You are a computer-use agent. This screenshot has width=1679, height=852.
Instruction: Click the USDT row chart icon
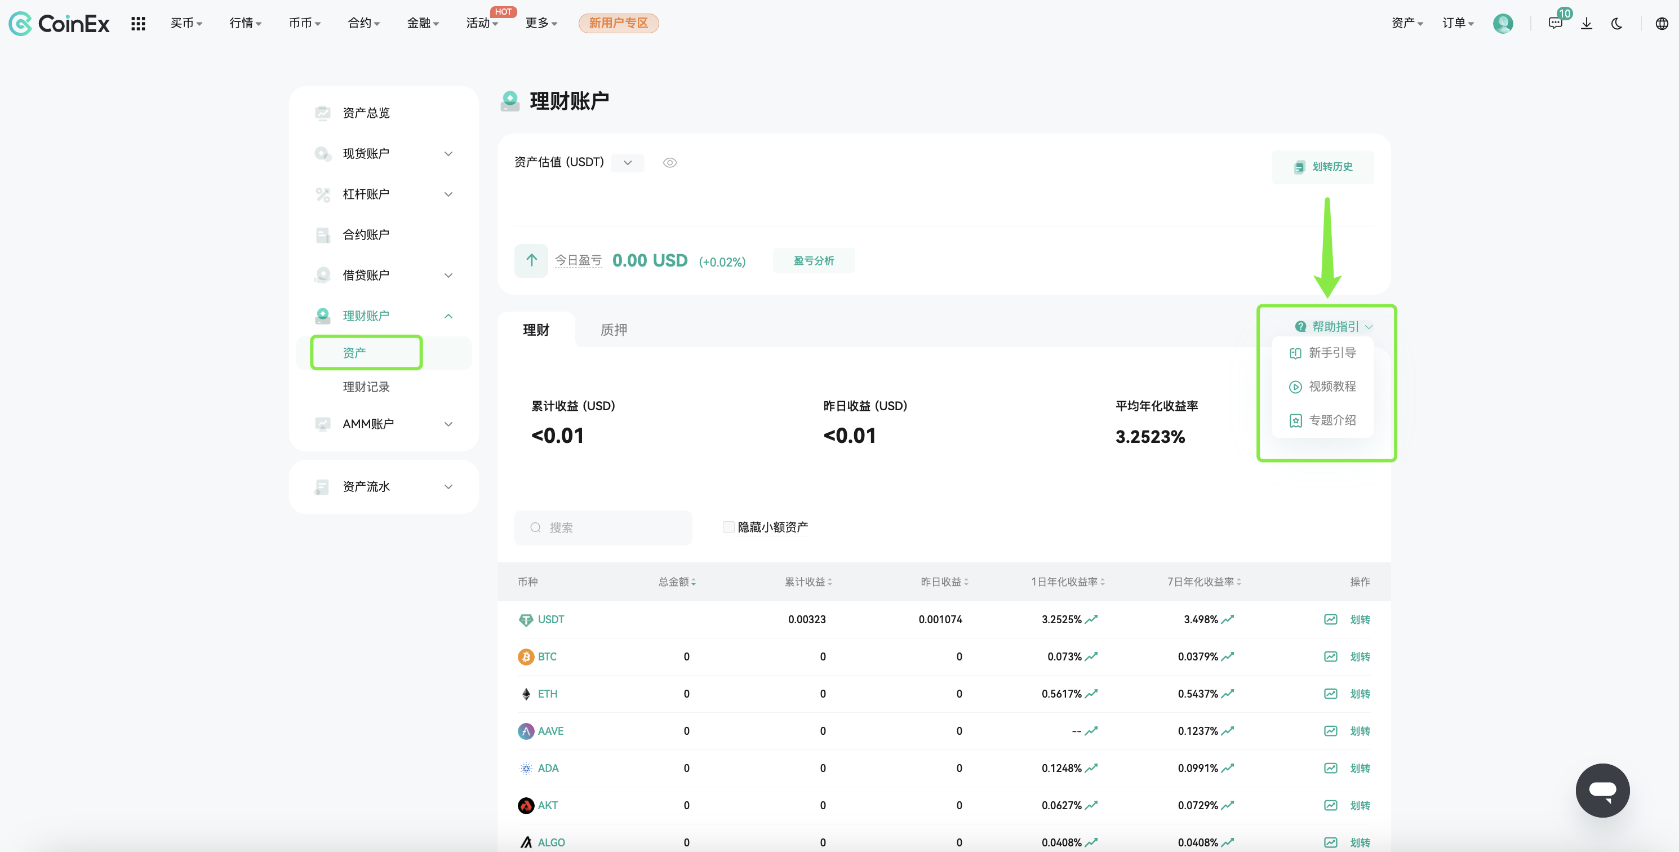(x=1330, y=619)
